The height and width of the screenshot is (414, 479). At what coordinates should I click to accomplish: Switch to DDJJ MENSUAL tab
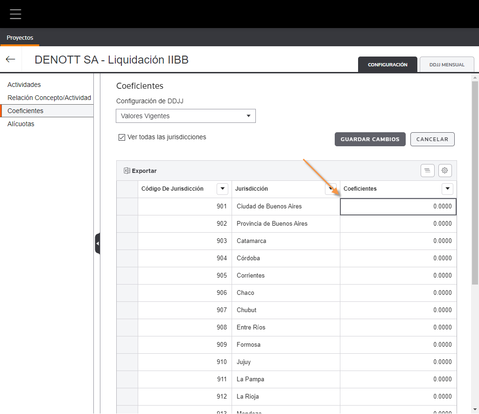[447, 64]
